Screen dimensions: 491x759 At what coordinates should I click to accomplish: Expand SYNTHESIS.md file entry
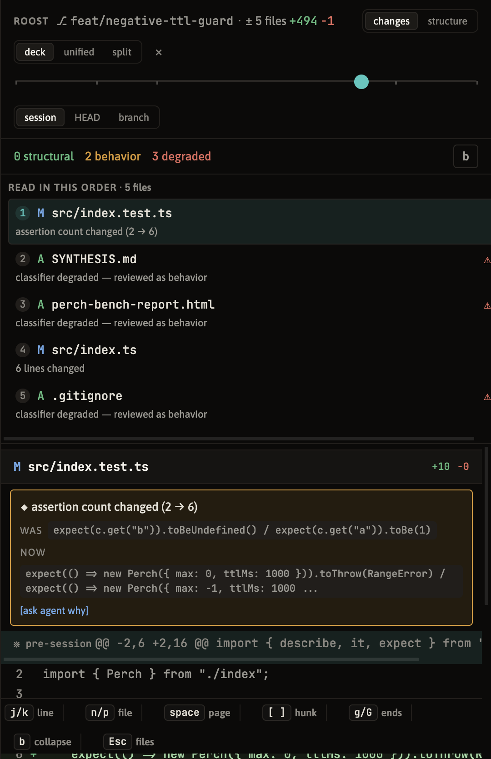tap(250, 268)
